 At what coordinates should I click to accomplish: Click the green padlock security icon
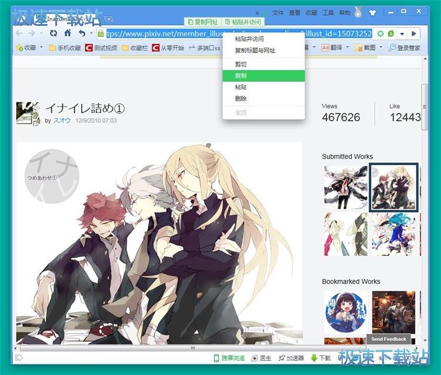click(101, 34)
